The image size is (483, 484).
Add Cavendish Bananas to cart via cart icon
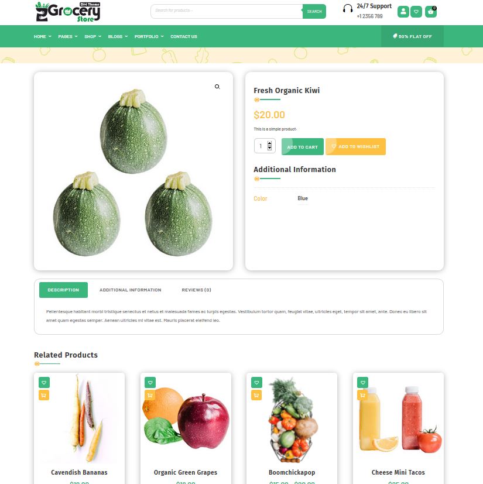point(44,395)
